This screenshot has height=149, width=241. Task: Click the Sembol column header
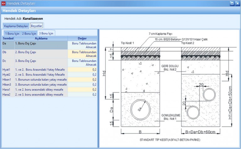coord(8,38)
